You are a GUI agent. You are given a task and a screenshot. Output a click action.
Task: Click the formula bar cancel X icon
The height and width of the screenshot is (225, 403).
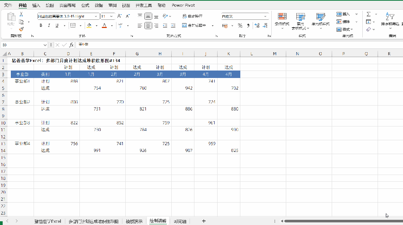click(x=57, y=45)
